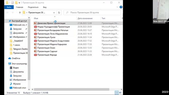Refresh the folder view
Viewport: 169px width, 95px height.
[59, 13]
